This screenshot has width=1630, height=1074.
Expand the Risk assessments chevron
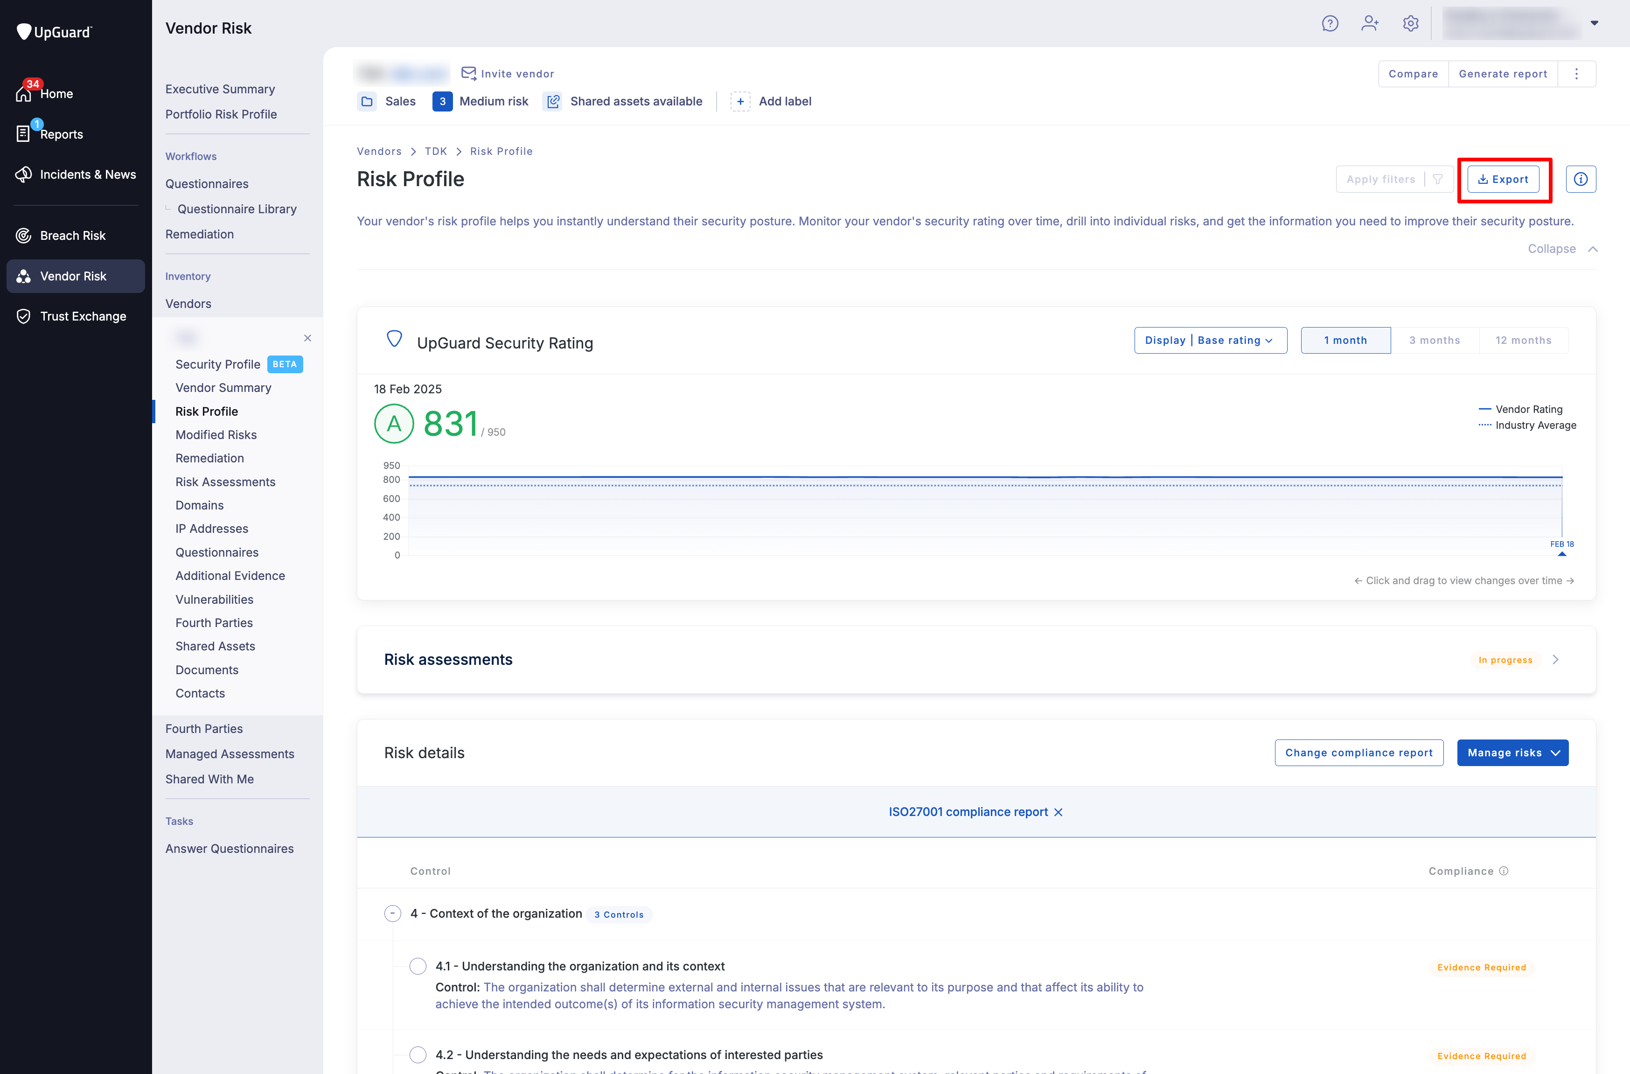point(1555,660)
